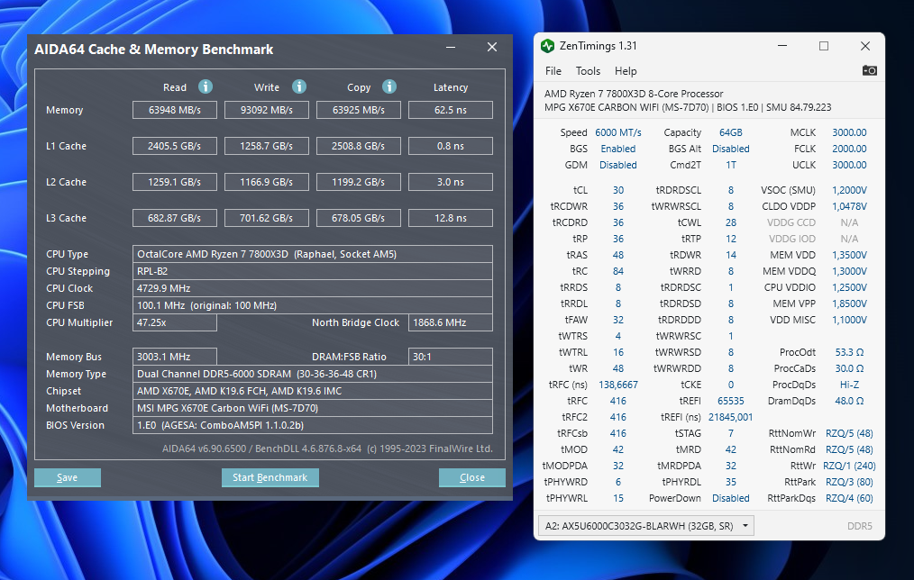Screen dimensions: 914x580
Task: Click the Chipset field AMD X670E
Action: click(313, 392)
